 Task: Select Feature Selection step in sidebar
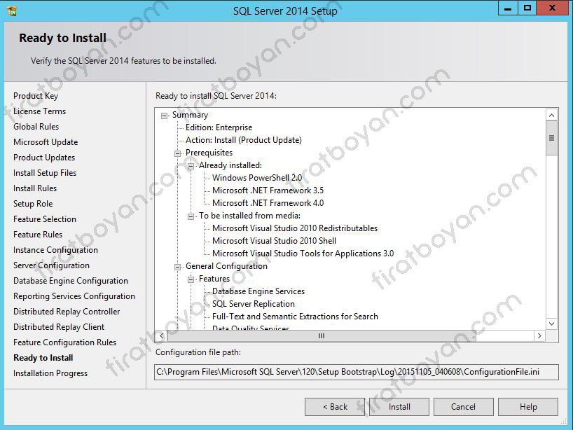pos(45,219)
